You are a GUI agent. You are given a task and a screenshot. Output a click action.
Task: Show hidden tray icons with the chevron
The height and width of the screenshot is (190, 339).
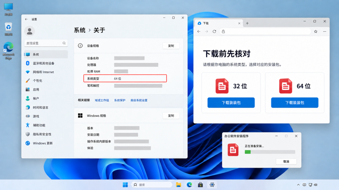tap(298, 185)
